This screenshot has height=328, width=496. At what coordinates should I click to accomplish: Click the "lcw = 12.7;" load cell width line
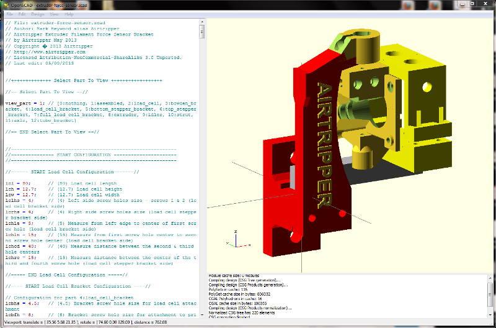point(63,195)
